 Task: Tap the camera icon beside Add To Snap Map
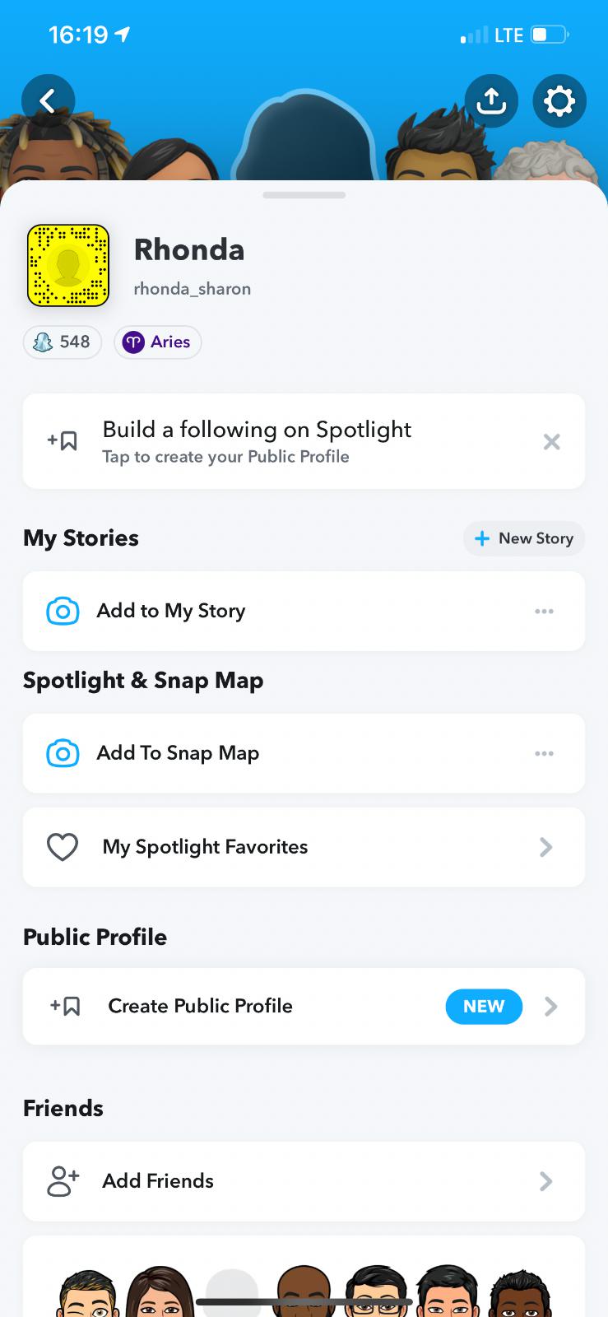point(63,753)
